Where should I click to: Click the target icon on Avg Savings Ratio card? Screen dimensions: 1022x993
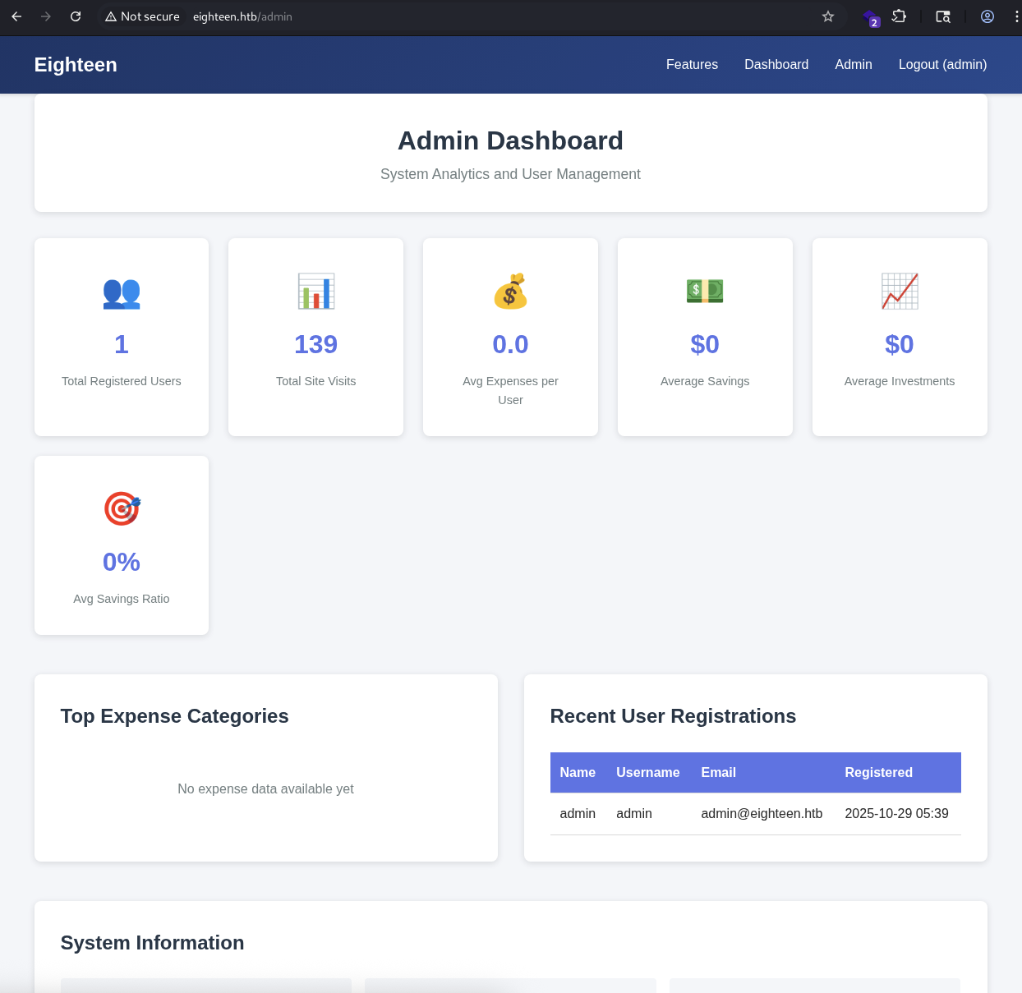coord(121,508)
